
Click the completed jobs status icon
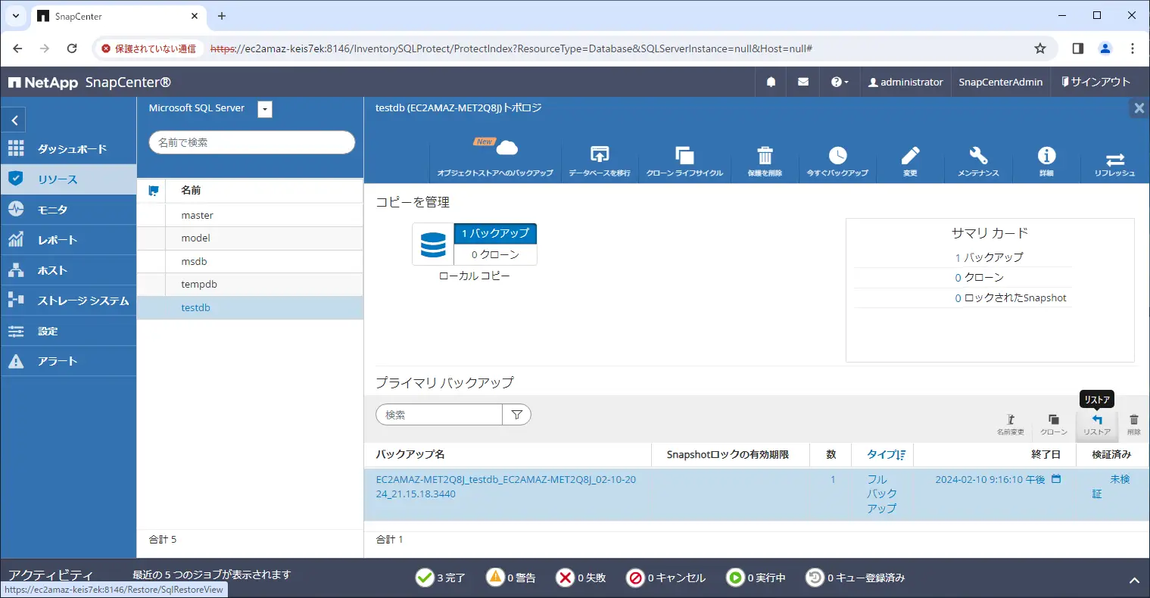[x=425, y=578]
